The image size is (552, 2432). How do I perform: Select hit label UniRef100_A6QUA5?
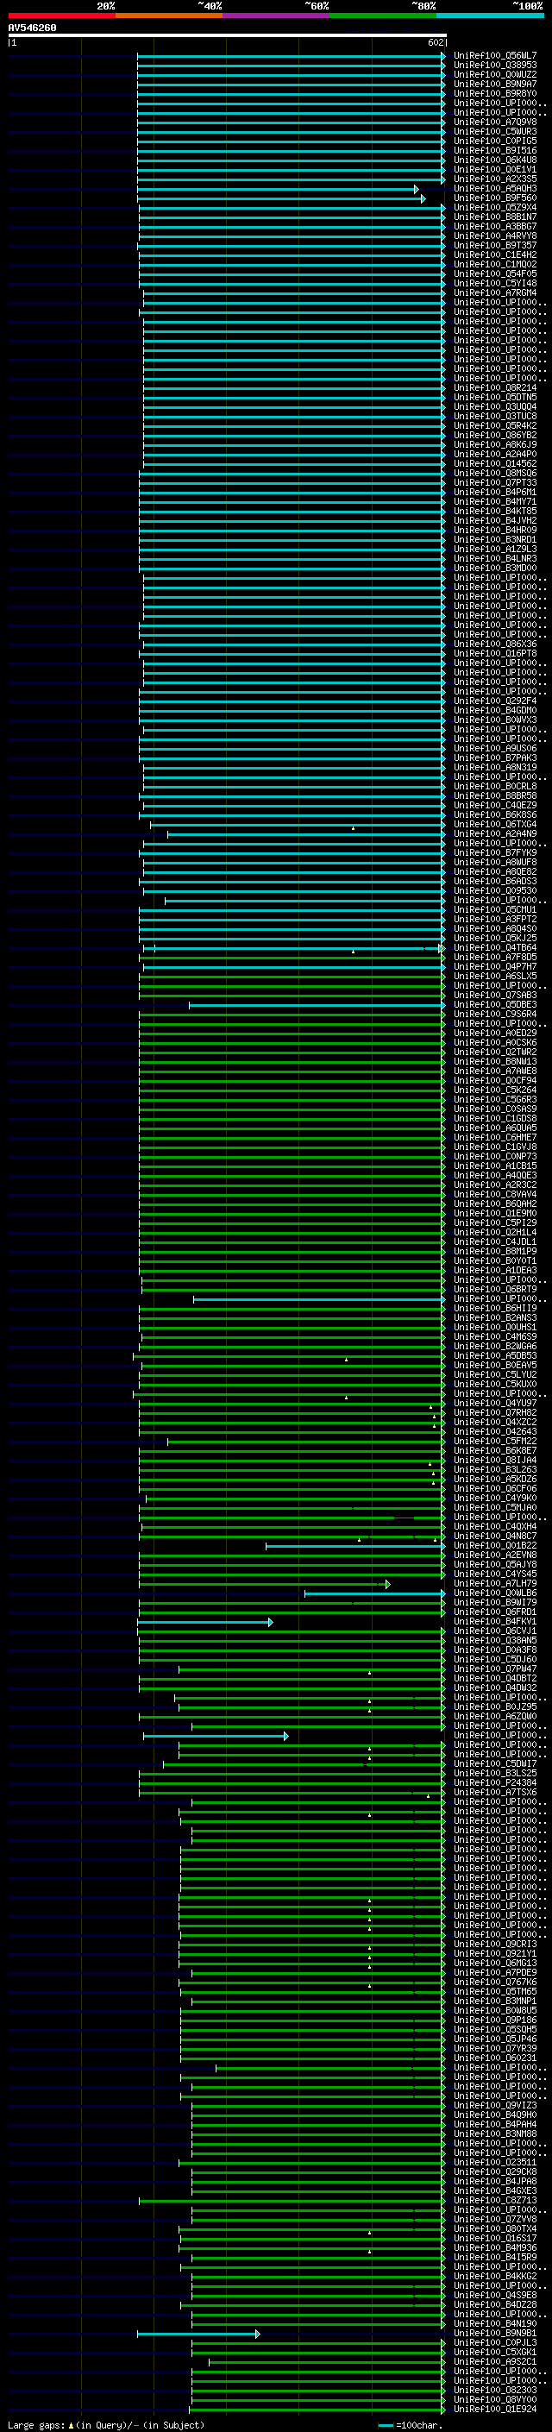[494, 1128]
